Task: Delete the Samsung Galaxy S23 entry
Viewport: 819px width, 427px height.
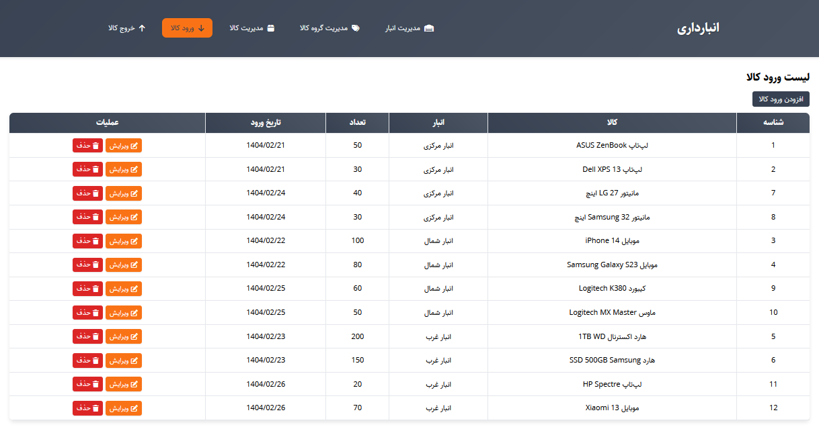Action: tap(87, 265)
